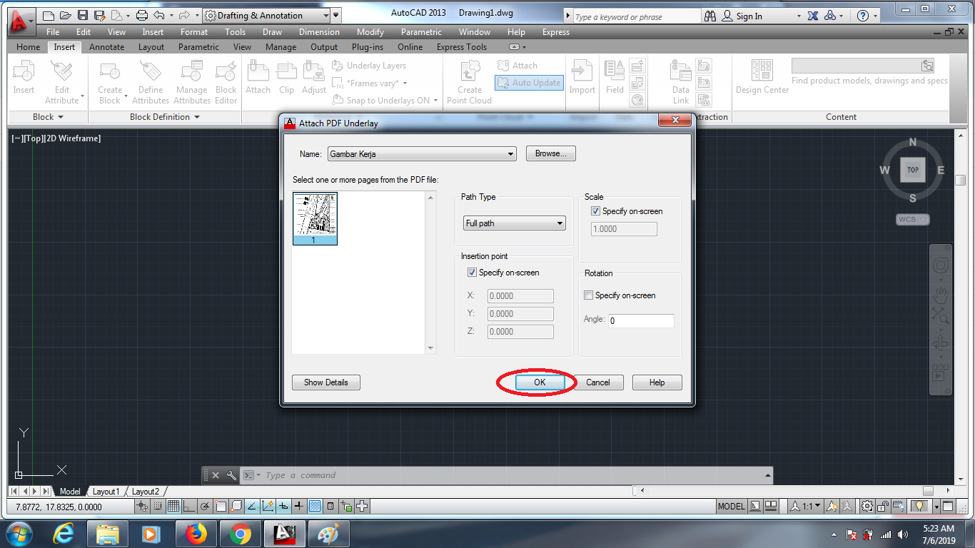Toggle Show Lineweight icon in status bar
975x548 pixels.
[299, 507]
